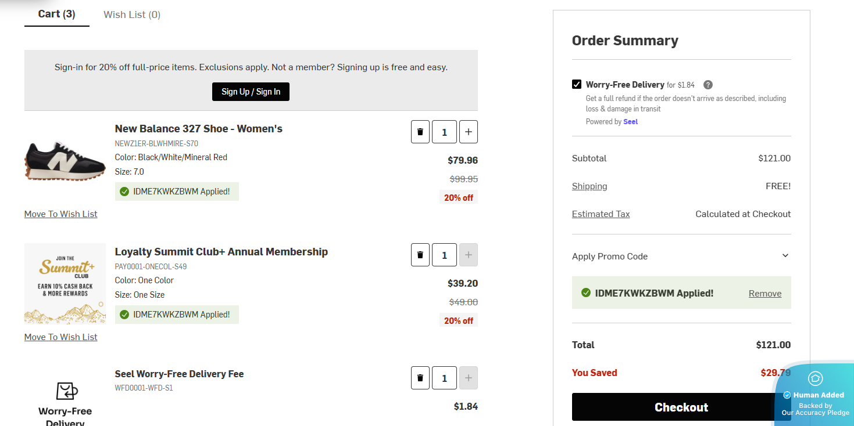Expand the Apply Promo Code section
This screenshot has width=854, height=426.
pos(785,256)
